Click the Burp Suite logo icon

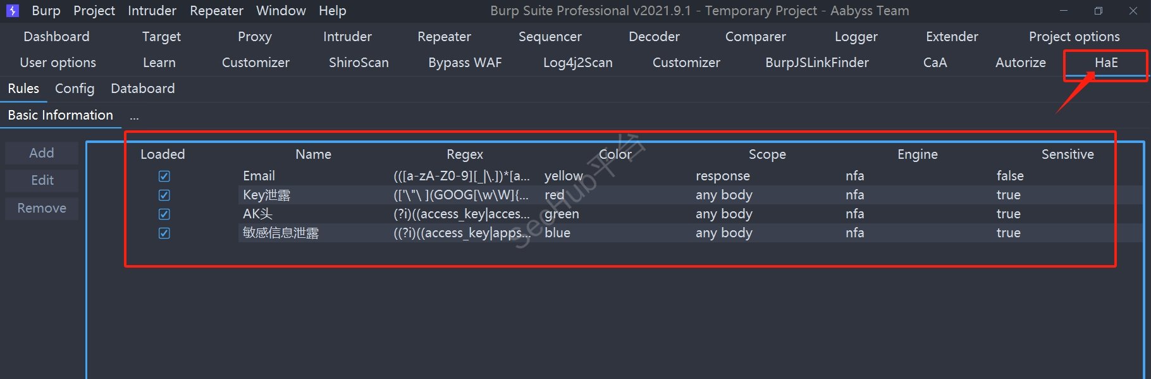pyautogui.click(x=13, y=11)
